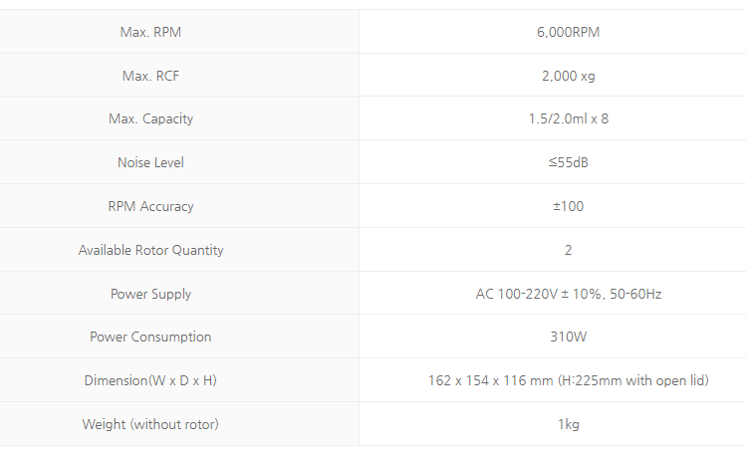
Task: Click the Weight (without rotor) label
Action: (150, 424)
